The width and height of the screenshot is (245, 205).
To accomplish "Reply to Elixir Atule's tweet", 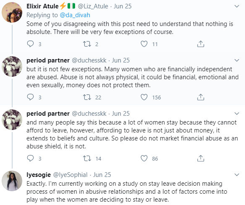I will point(30,44).
